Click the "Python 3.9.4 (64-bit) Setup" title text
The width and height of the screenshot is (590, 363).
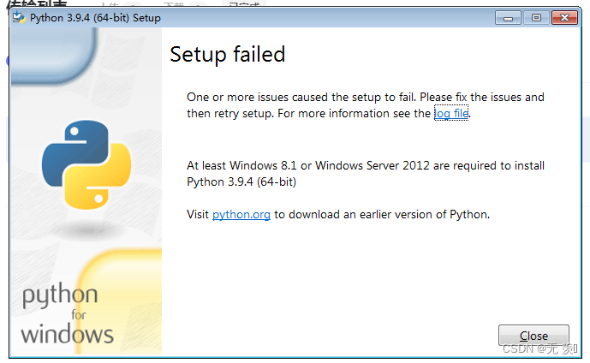pyautogui.click(x=95, y=18)
